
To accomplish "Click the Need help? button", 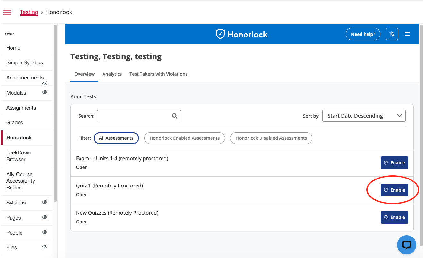I will 363,34.
